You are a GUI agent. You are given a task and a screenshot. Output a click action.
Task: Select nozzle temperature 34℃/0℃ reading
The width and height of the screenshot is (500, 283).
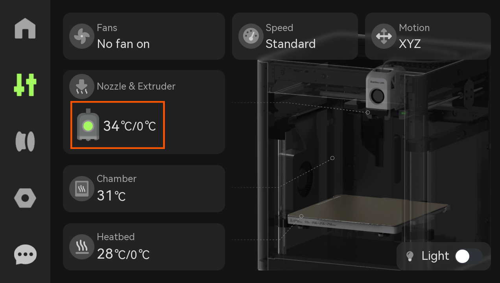130,126
